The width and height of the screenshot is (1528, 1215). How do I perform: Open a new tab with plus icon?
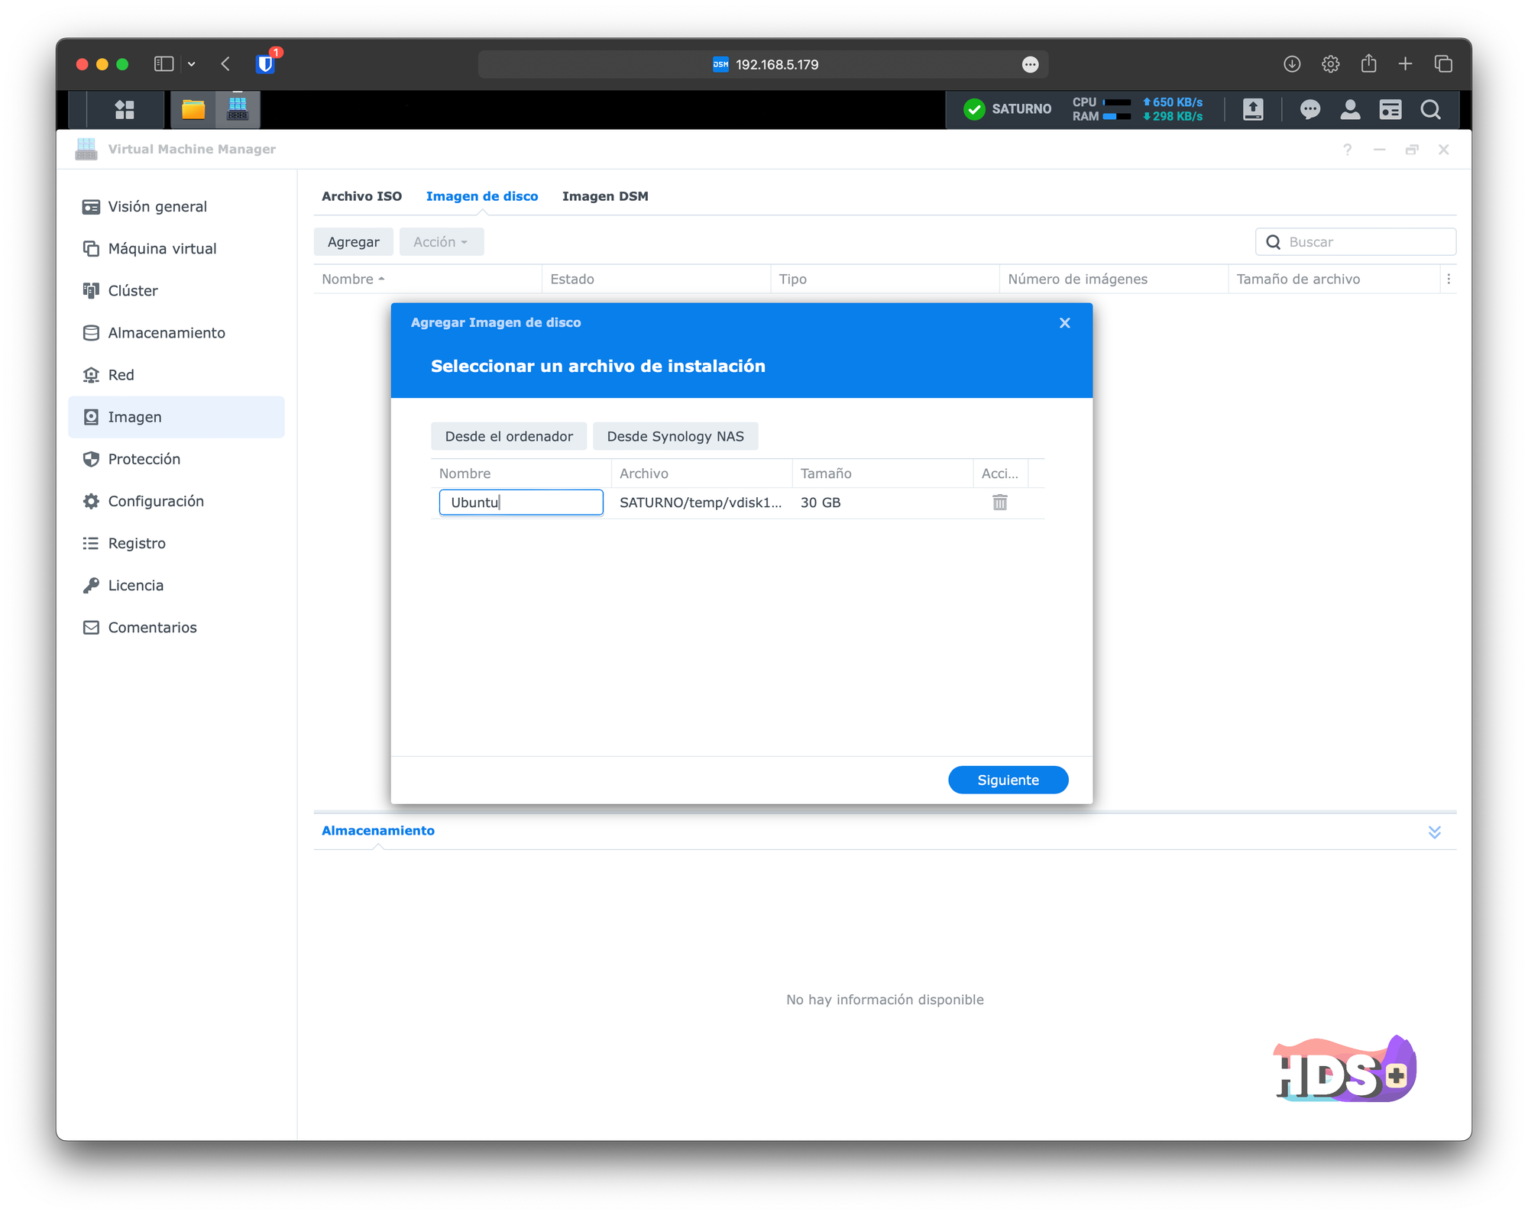pyautogui.click(x=1405, y=64)
